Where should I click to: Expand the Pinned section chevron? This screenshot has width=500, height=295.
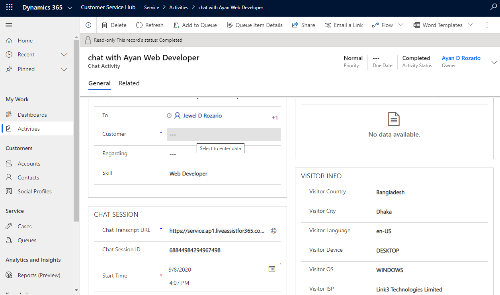[x=64, y=69]
